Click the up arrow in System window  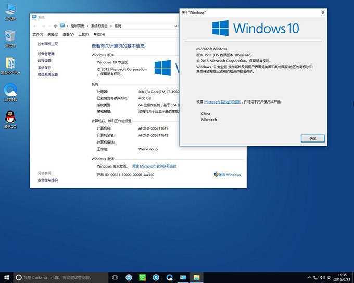tap(55, 25)
